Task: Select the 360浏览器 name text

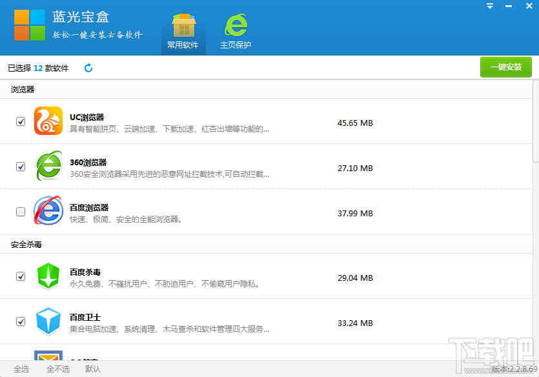Action: pos(88,163)
